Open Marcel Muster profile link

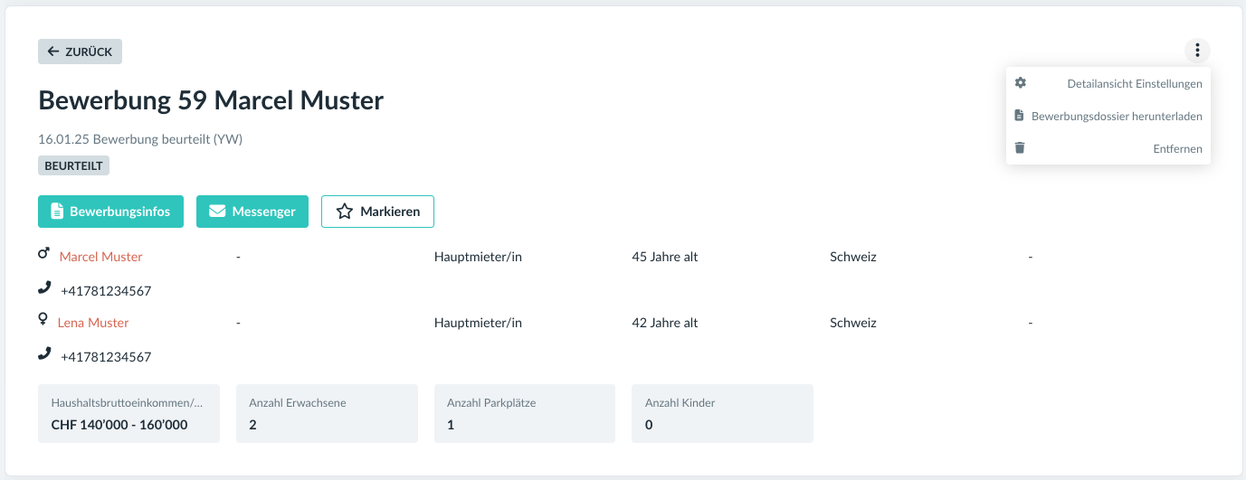point(101,257)
